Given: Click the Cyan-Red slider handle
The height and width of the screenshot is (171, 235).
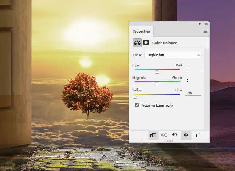Looking at the screenshot, I should click(x=157, y=72).
